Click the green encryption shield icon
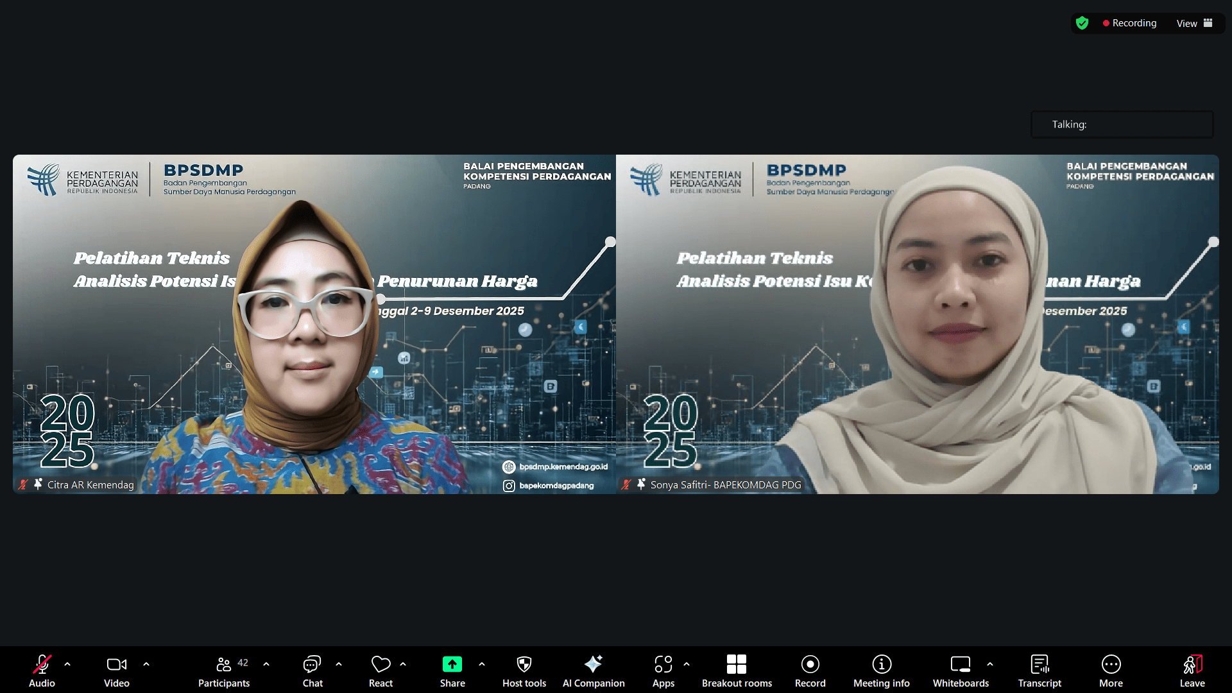 [x=1082, y=23]
